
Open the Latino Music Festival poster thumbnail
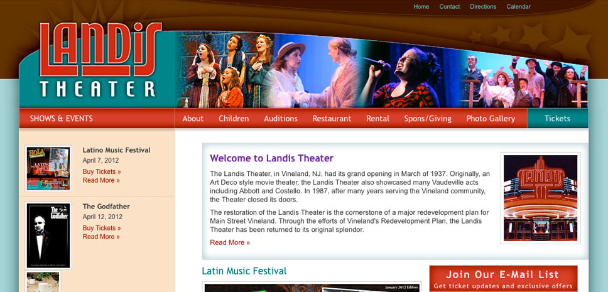[x=48, y=168]
